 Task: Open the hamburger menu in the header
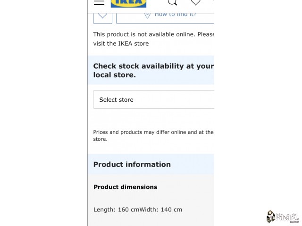point(99,2)
